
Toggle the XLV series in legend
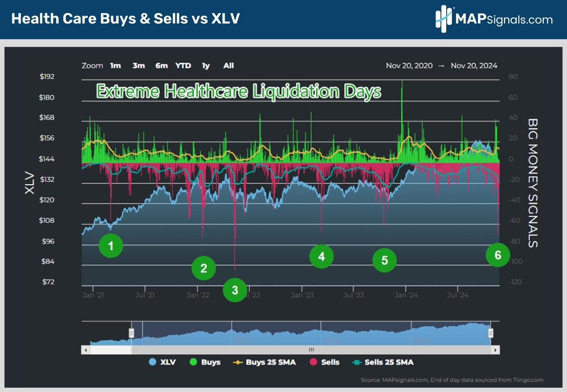coord(162,362)
